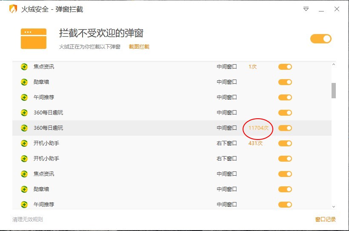Click the 431次 interception count
The width and height of the screenshot is (349, 231).
coord(255,143)
